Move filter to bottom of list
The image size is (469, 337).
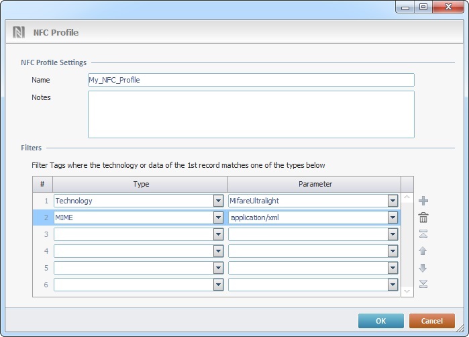tap(423, 284)
